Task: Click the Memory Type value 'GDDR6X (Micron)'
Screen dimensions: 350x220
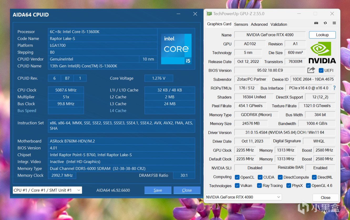Action: [x=256, y=115]
